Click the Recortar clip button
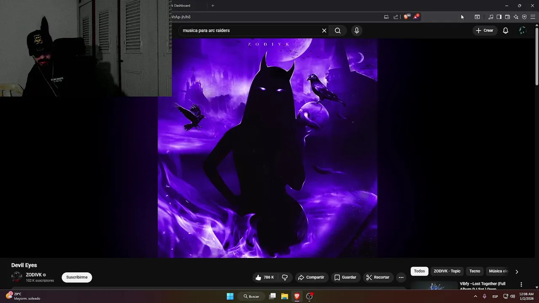The height and width of the screenshot is (303, 539). pyautogui.click(x=378, y=277)
